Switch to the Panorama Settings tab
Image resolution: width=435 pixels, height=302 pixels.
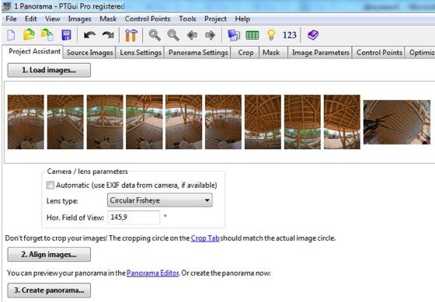coord(198,53)
